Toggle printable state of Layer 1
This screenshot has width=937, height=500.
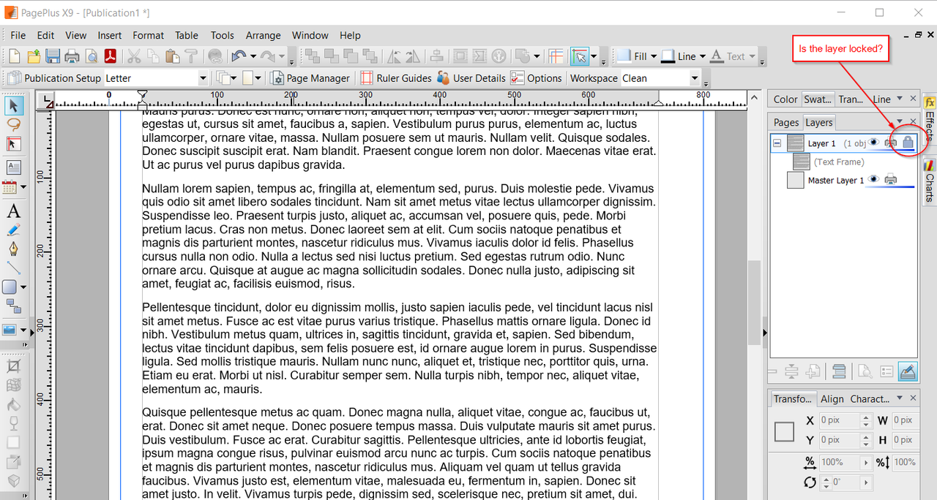(x=891, y=143)
